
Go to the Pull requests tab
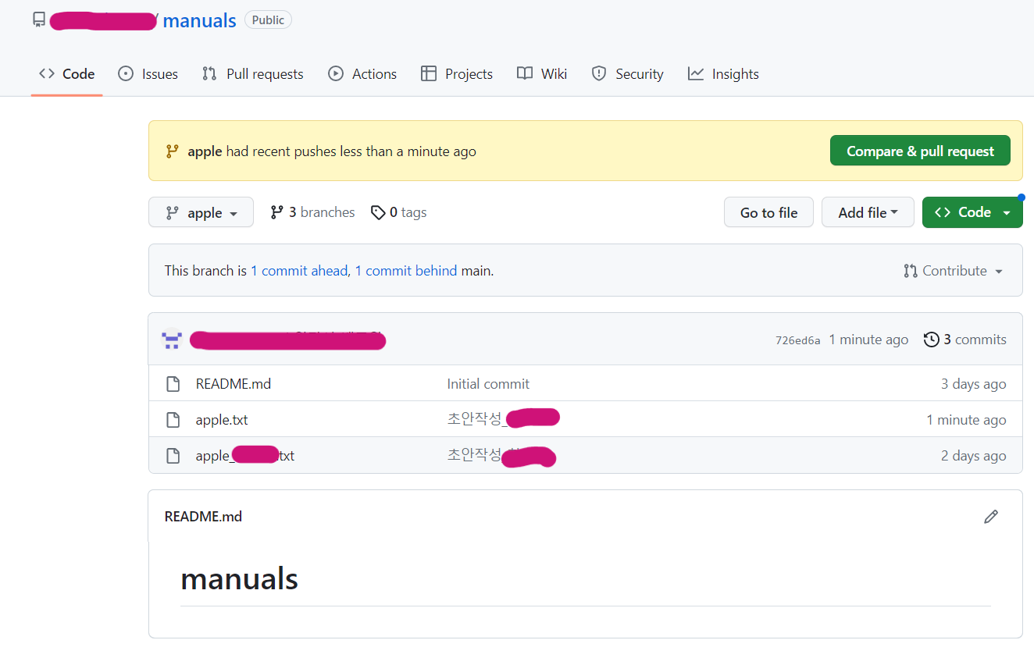[x=252, y=74]
